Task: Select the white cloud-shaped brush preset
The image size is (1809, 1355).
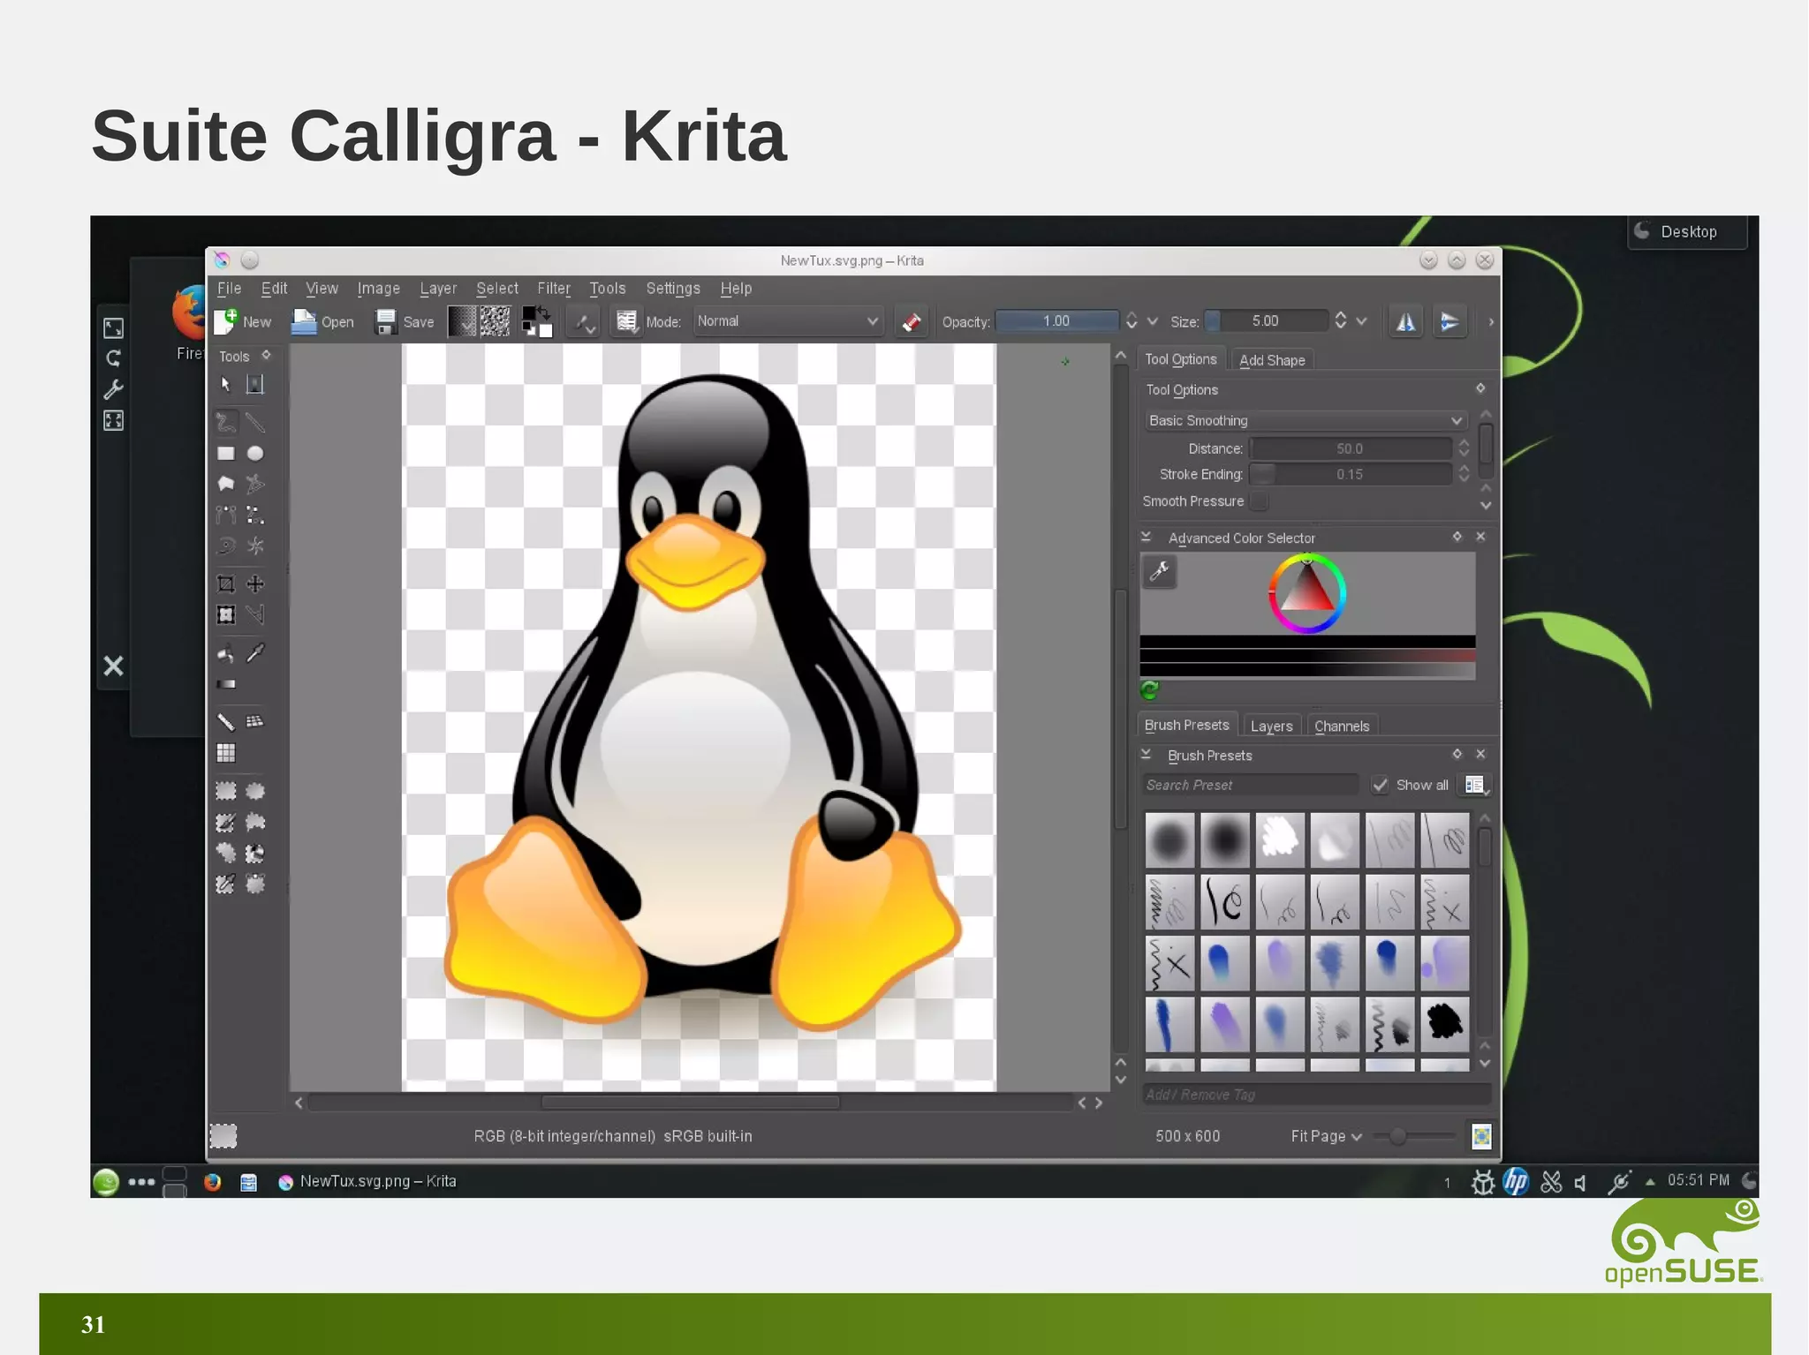Action: click(x=1280, y=839)
